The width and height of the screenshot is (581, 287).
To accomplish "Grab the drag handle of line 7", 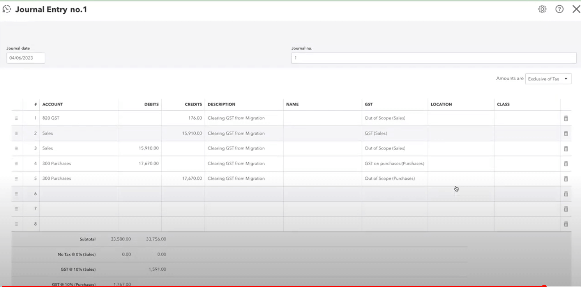I will click(16, 209).
